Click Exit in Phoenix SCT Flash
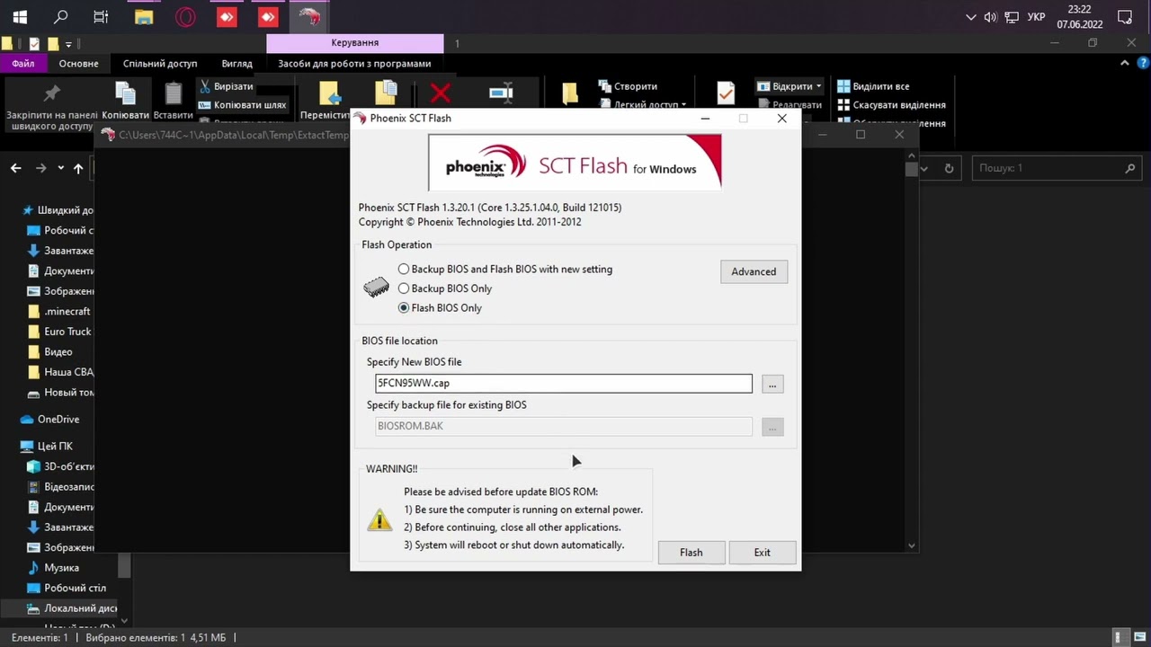 [763, 553]
